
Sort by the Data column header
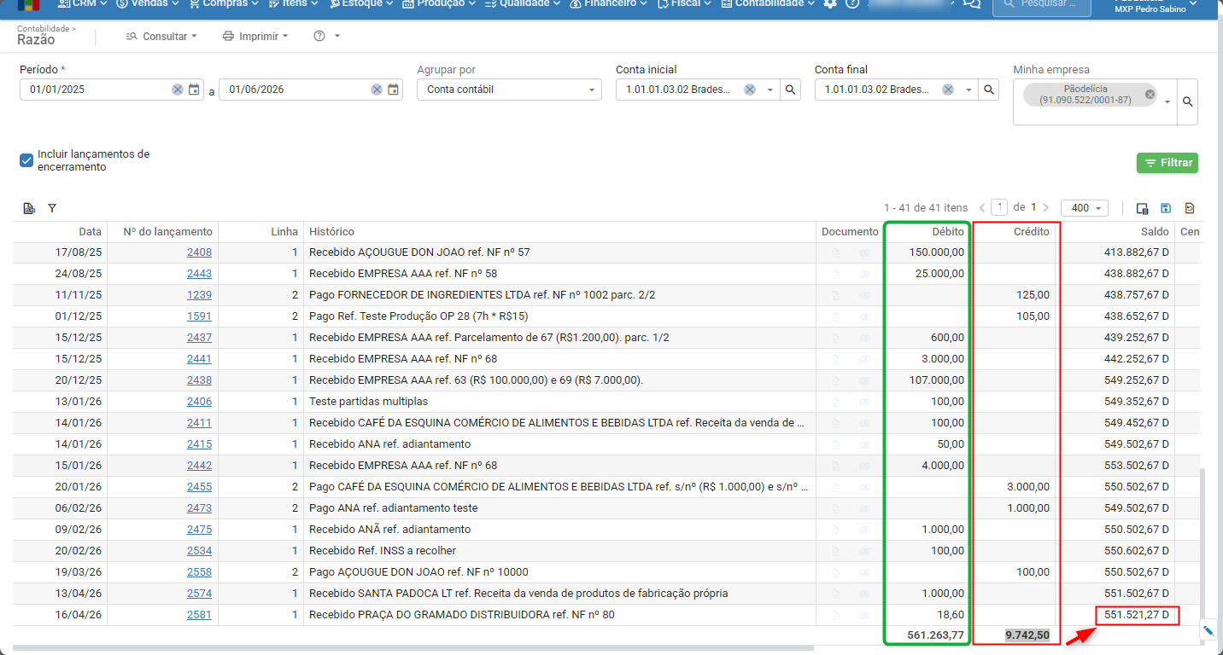(90, 232)
